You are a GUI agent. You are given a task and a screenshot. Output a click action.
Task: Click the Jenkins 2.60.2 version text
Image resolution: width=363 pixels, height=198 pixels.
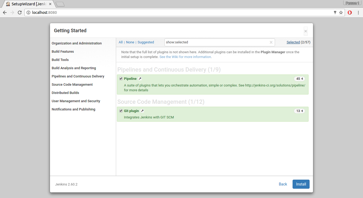66,184
